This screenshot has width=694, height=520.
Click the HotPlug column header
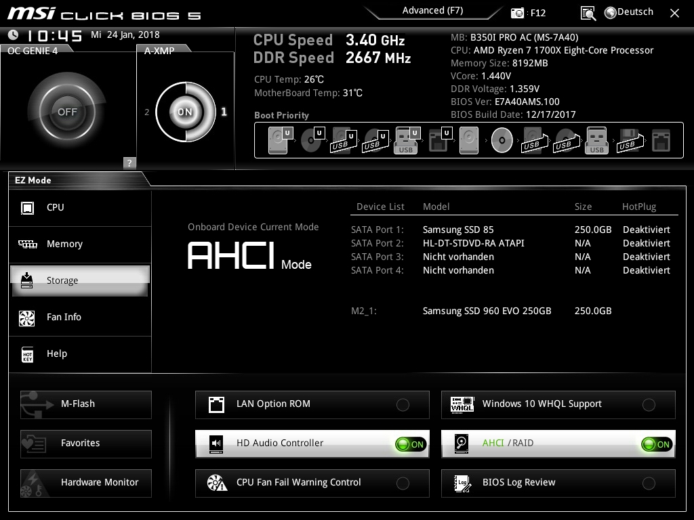click(x=639, y=207)
